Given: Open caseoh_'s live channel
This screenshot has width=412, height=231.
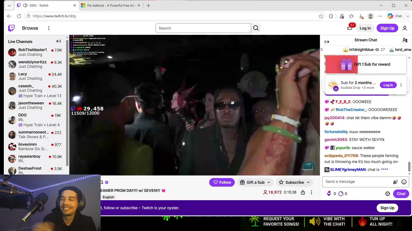Looking at the screenshot, I should [35, 91].
